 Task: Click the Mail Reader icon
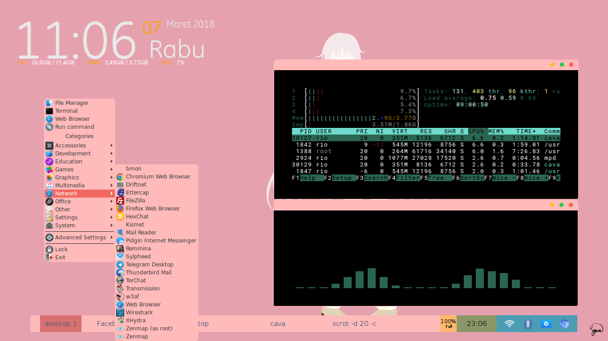(120, 233)
